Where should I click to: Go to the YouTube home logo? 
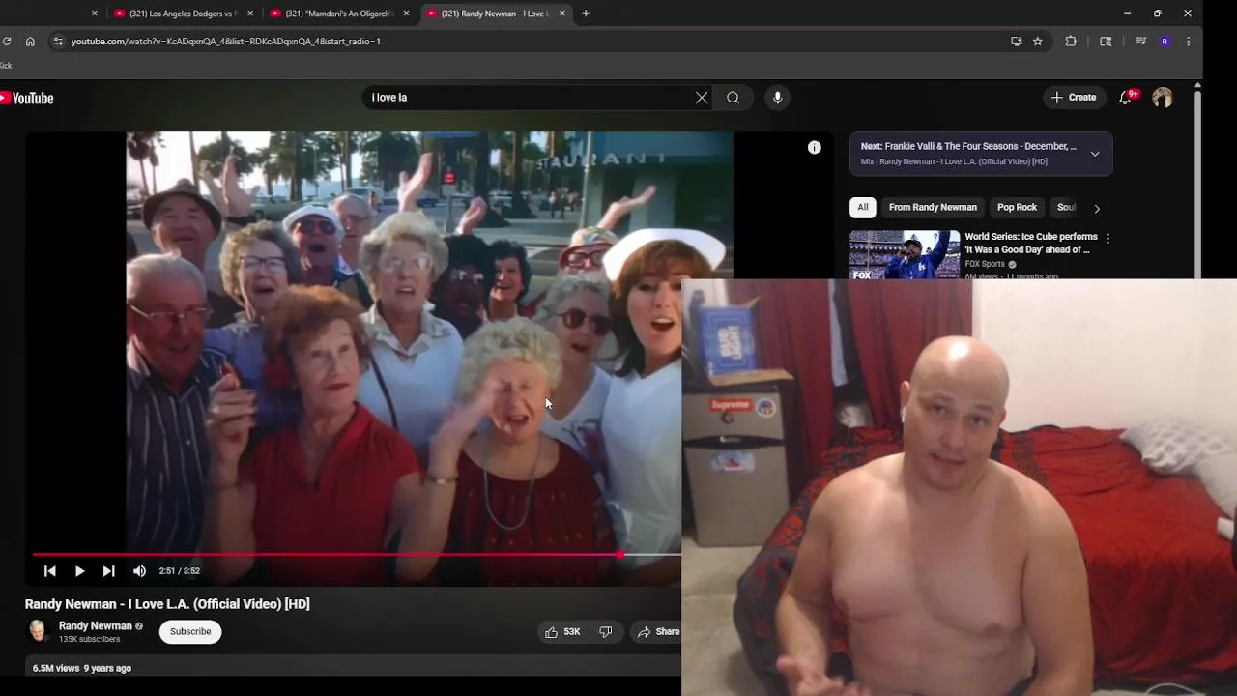pyautogui.click(x=27, y=98)
